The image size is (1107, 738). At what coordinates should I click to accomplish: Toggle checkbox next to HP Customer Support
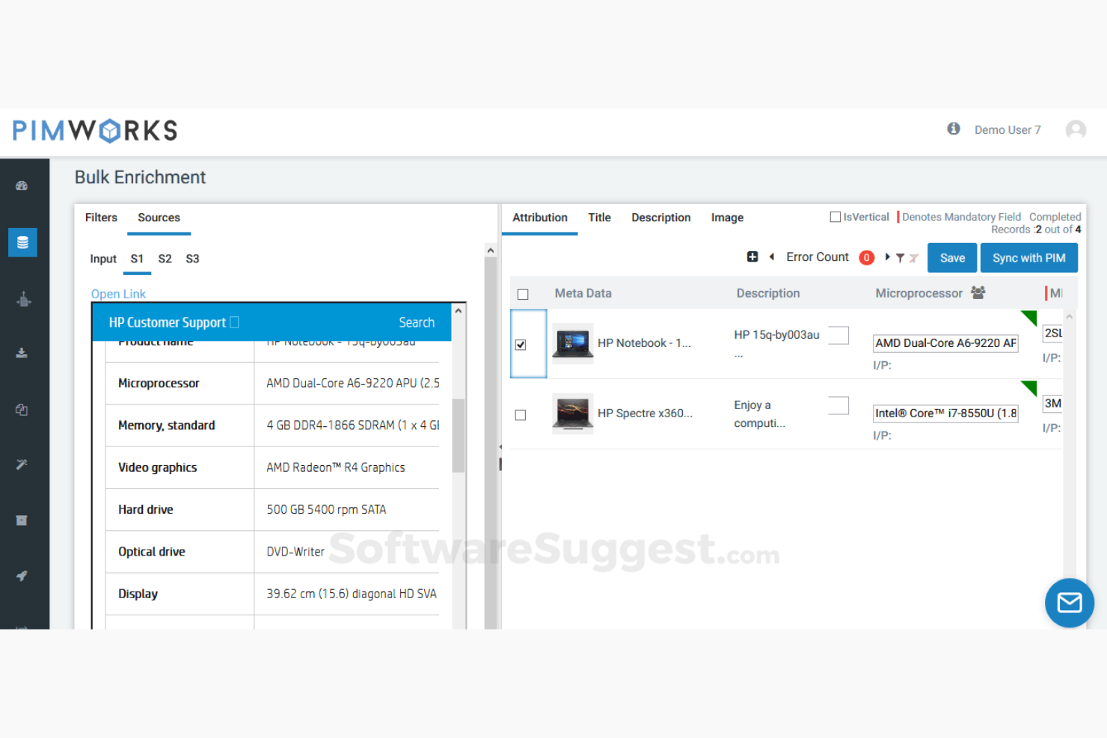[234, 322]
